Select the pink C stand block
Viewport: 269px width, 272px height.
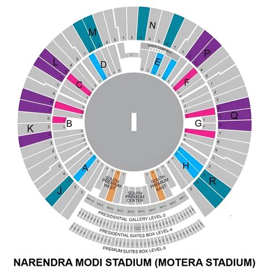(x=79, y=84)
